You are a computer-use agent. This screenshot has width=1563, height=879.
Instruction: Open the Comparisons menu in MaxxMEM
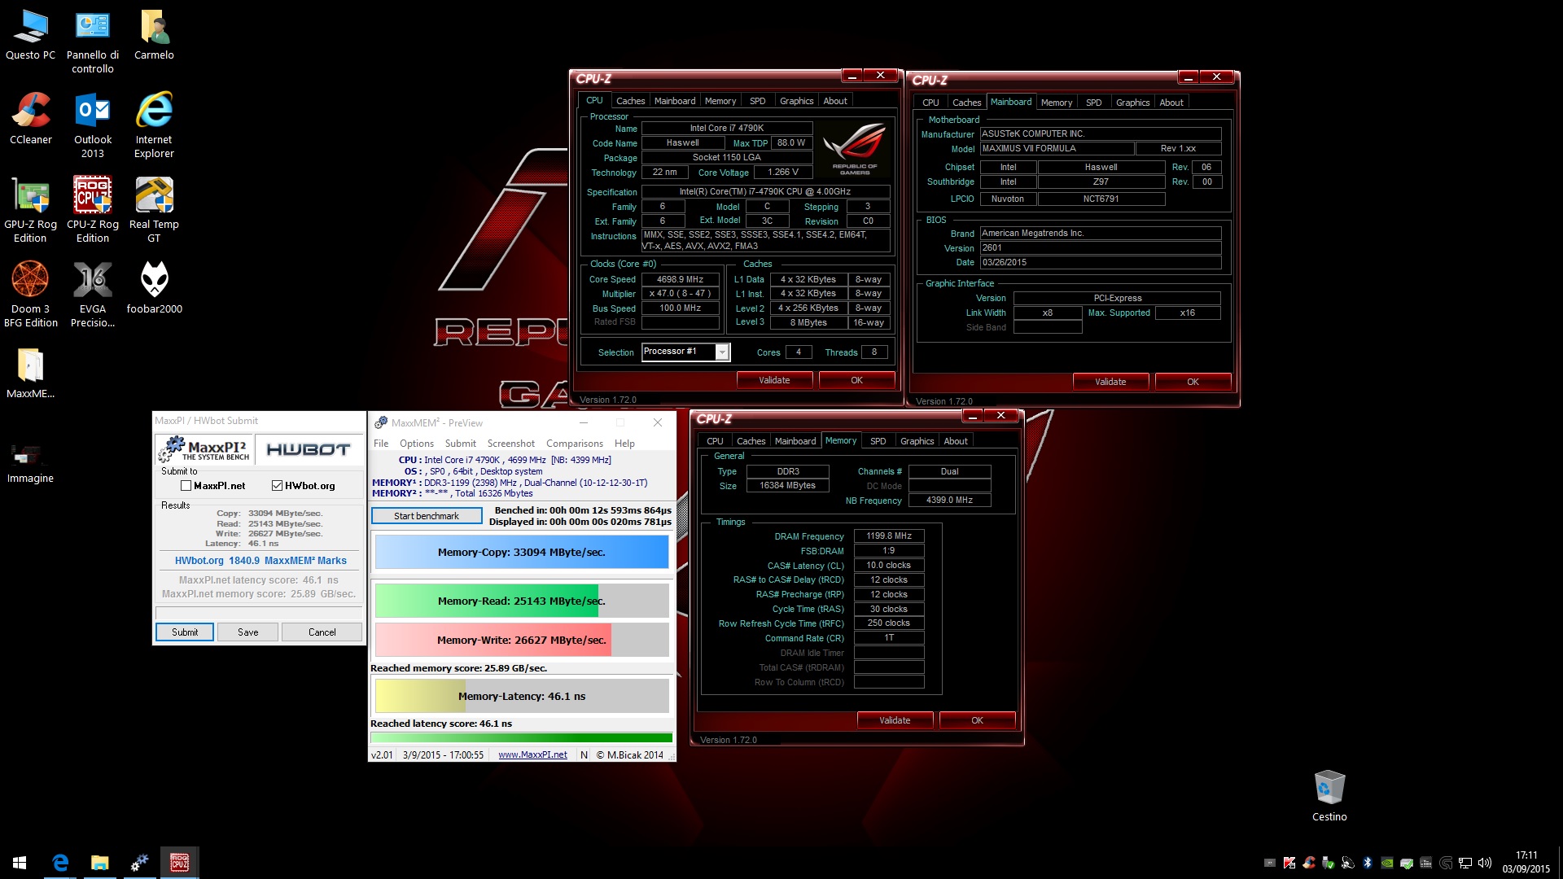[x=575, y=444]
